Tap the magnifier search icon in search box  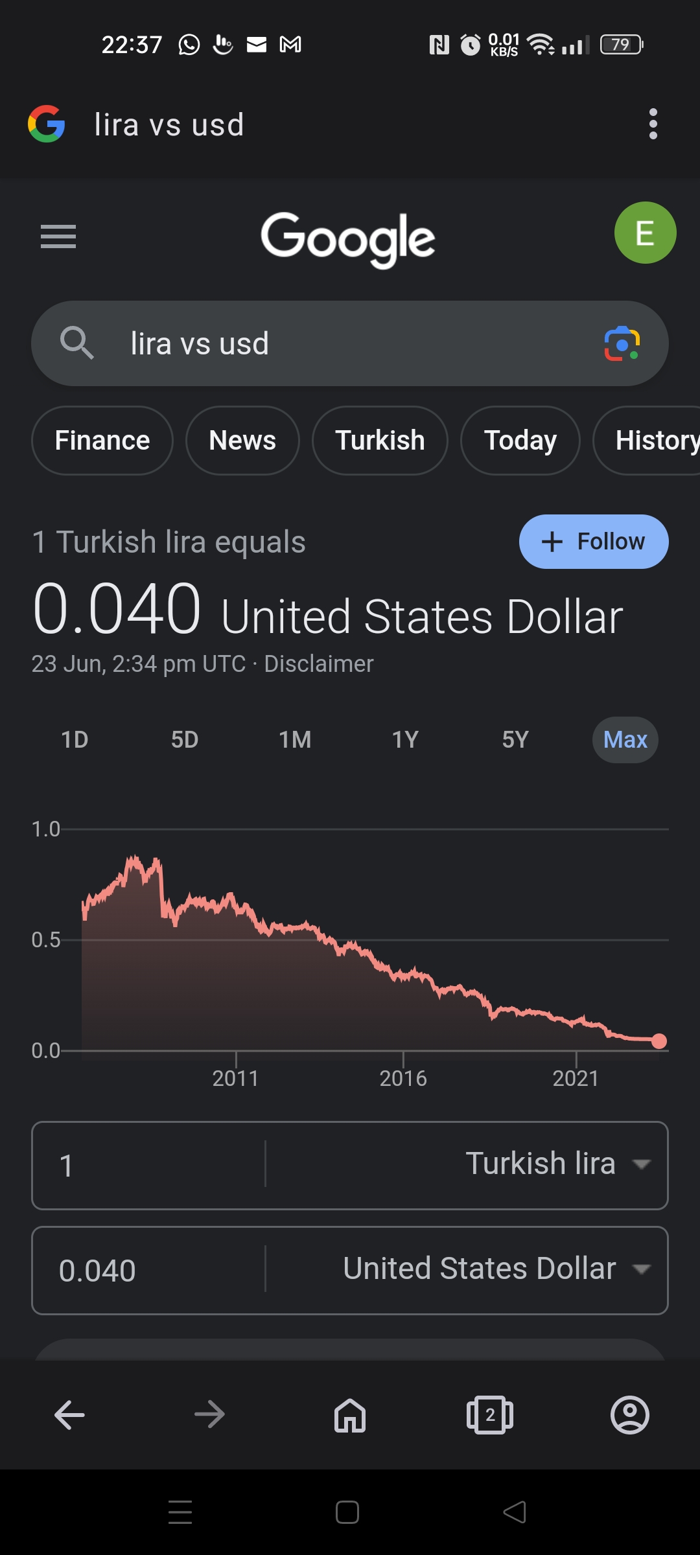[76, 343]
